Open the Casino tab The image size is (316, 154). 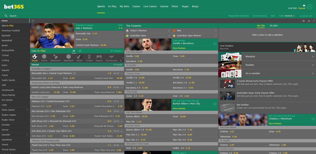tap(136, 6)
